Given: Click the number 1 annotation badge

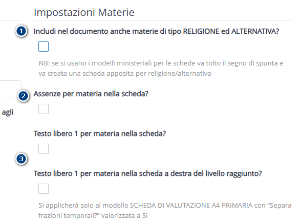Looking at the screenshot, I should 21,31.
